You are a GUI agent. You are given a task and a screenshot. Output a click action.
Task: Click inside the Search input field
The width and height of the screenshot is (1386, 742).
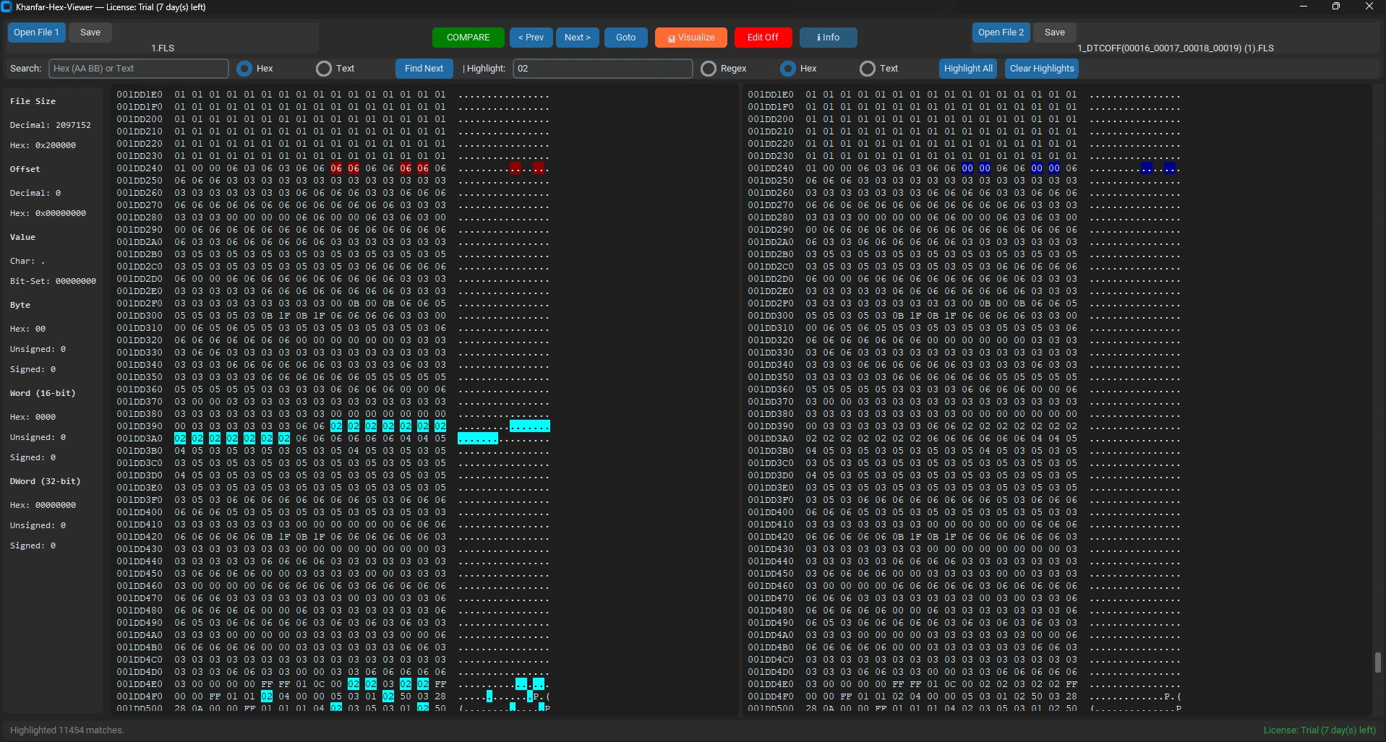point(137,69)
